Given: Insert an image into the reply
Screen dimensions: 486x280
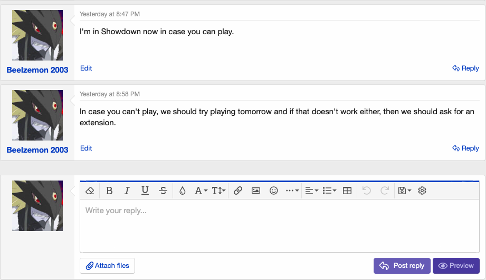Looking at the screenshot, I should [256, 191].
